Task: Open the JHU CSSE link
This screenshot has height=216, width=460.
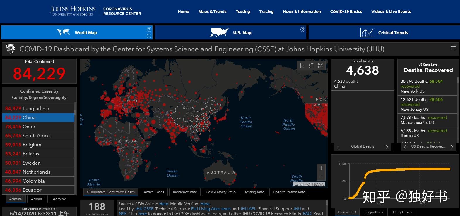Action: pyautogui.click(x=144, y=209)
